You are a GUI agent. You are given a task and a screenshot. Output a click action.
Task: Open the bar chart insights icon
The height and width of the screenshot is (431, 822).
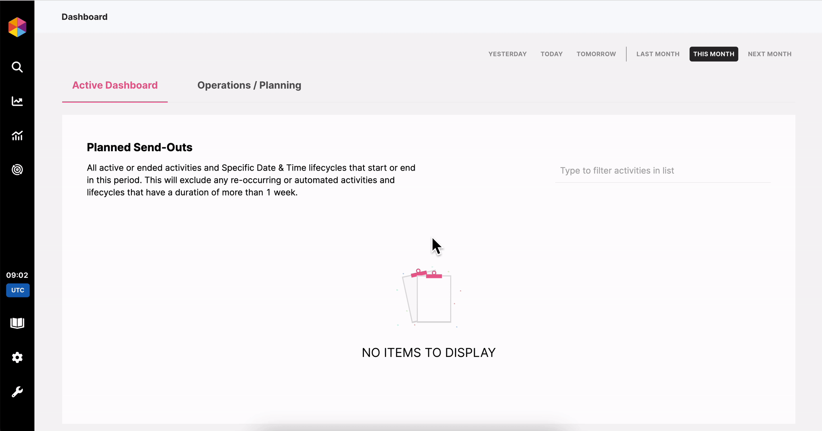click(x=17, y=136)
